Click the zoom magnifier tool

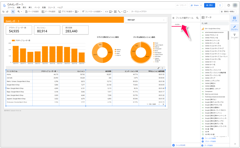pos(19,12)
